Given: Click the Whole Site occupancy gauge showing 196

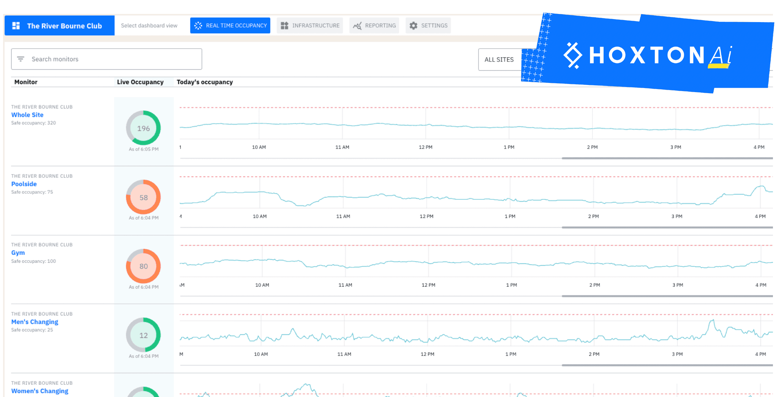Looking at the screenshot, I should click(143, 128).
